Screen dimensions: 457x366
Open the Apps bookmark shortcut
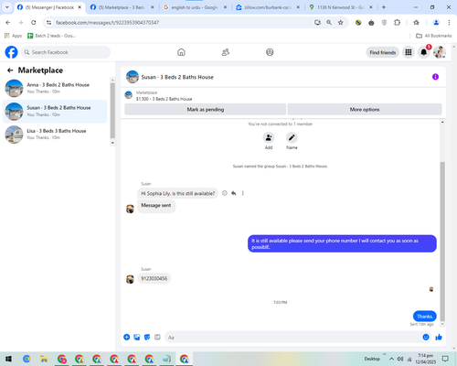click(13, 36)
